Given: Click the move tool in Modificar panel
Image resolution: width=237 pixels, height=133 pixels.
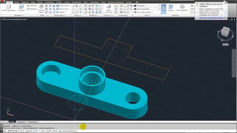Looking at the screenshot, I should click(x=93, y=6).
